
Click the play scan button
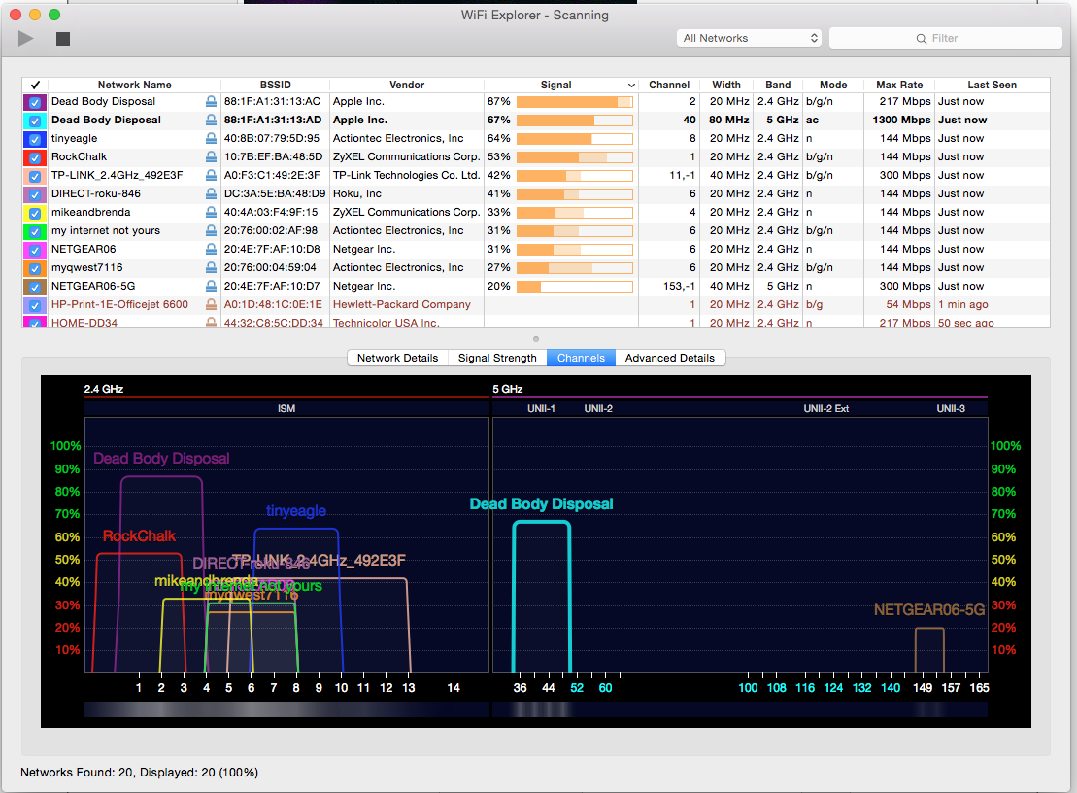point(26,39)
